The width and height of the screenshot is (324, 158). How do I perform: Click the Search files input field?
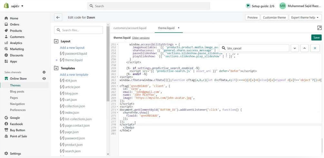click(79, 30)
